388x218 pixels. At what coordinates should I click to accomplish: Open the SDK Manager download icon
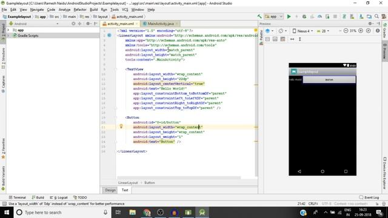(x=361, y=16)
